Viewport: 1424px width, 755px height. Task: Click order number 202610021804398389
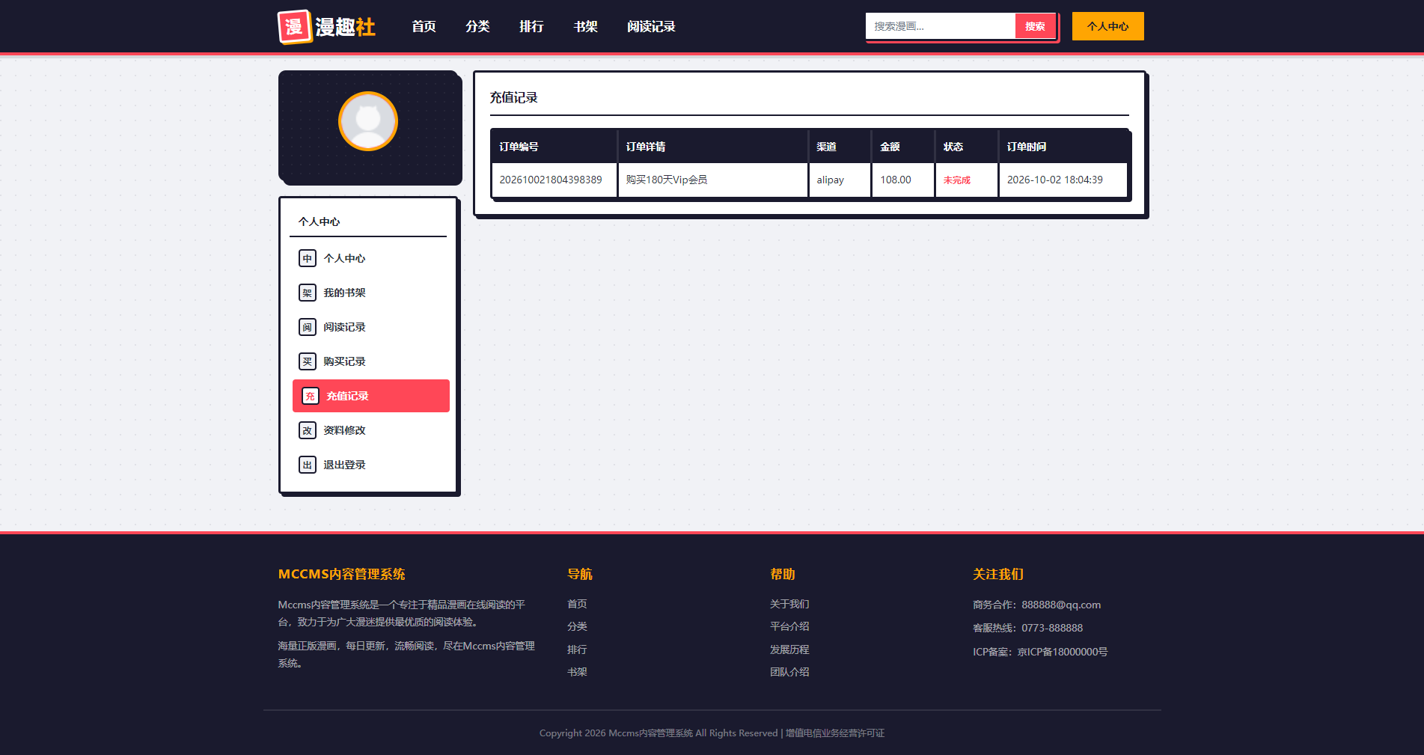551,180
